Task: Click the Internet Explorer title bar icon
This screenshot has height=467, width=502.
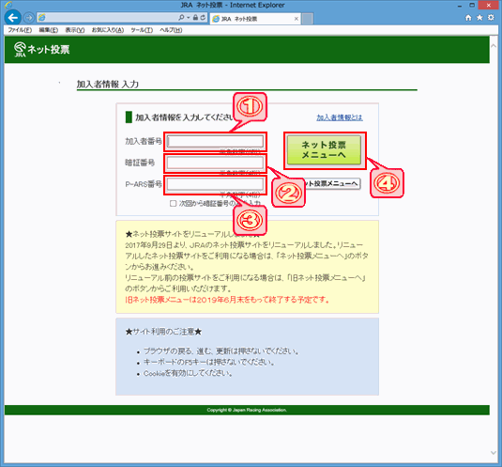Action: pyautogui.click(x=8, y=5)
